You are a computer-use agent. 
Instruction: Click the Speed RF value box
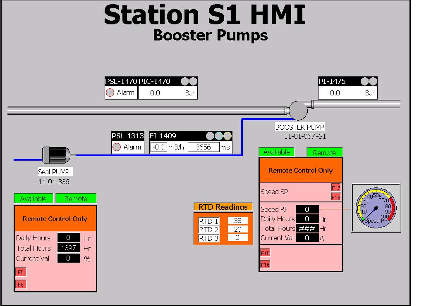pyautogui.click(x=307, y=209)
